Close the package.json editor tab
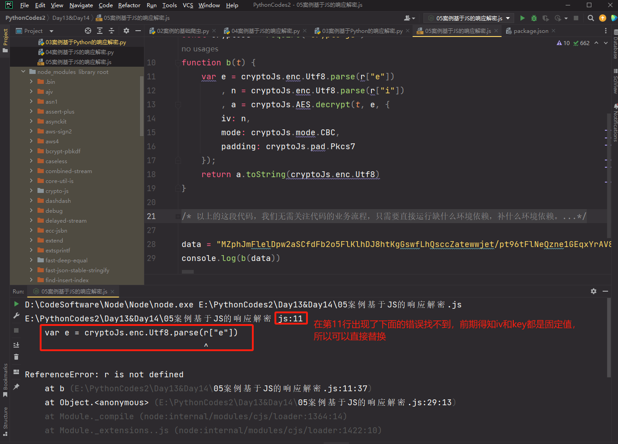Viewport: 618px width, 444px height. click(553, 31)
